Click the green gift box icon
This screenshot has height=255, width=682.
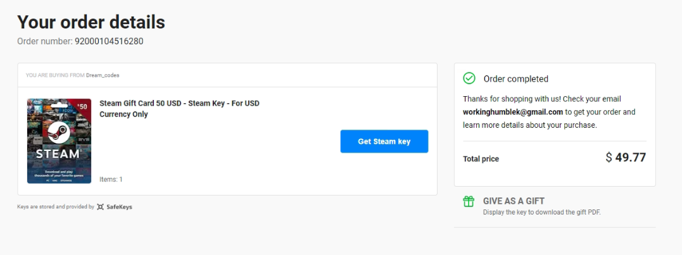pos(469,201)
